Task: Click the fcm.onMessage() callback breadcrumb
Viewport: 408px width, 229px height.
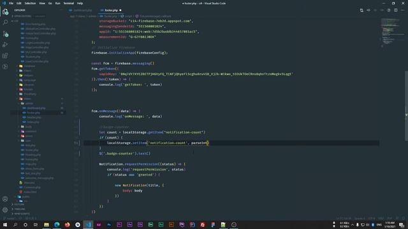Action: [153, 16]
